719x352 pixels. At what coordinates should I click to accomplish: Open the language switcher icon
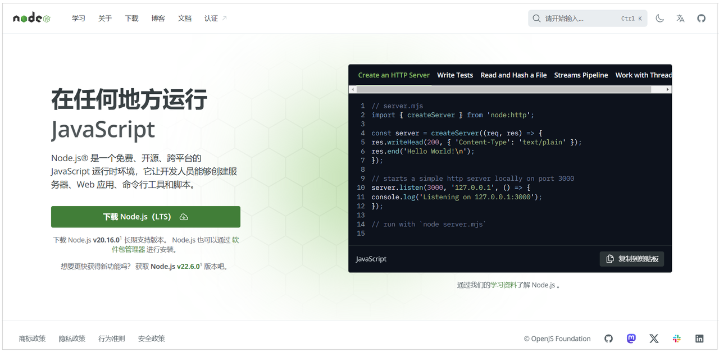(x=680, y=19)
